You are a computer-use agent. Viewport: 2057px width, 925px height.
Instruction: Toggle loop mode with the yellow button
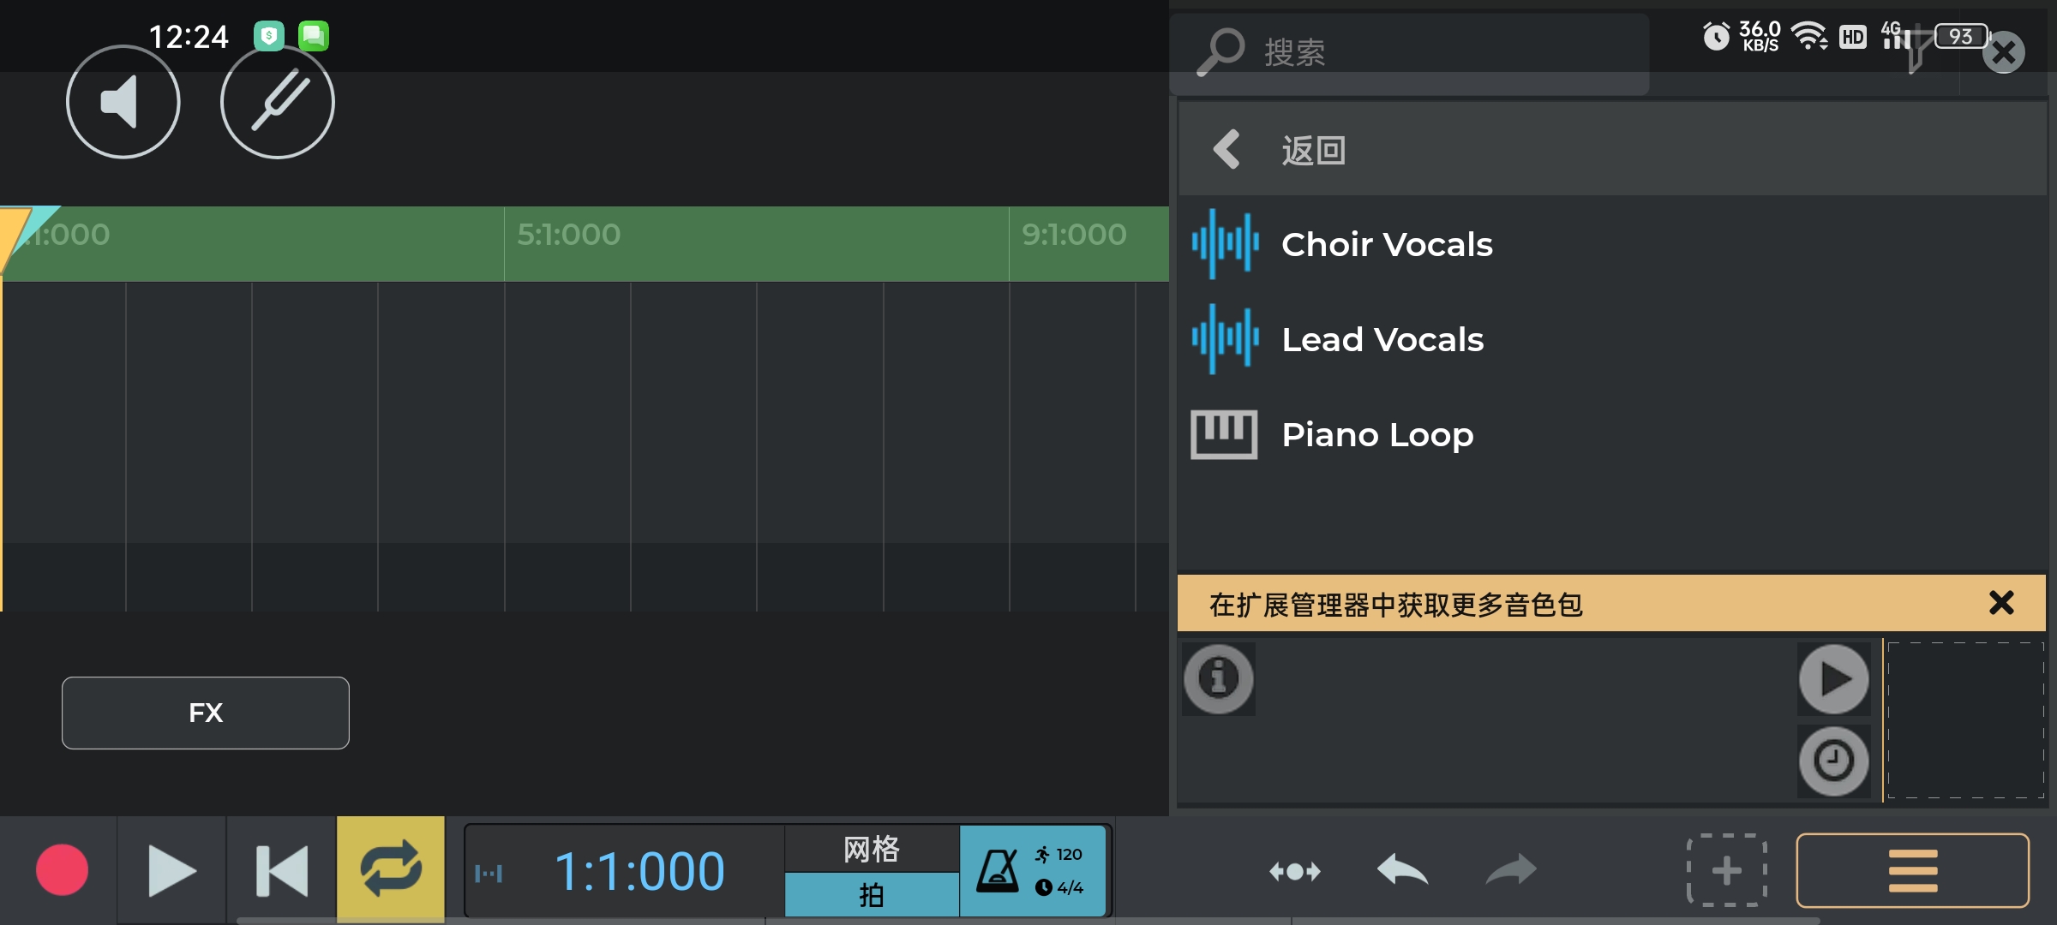(391, 868)
